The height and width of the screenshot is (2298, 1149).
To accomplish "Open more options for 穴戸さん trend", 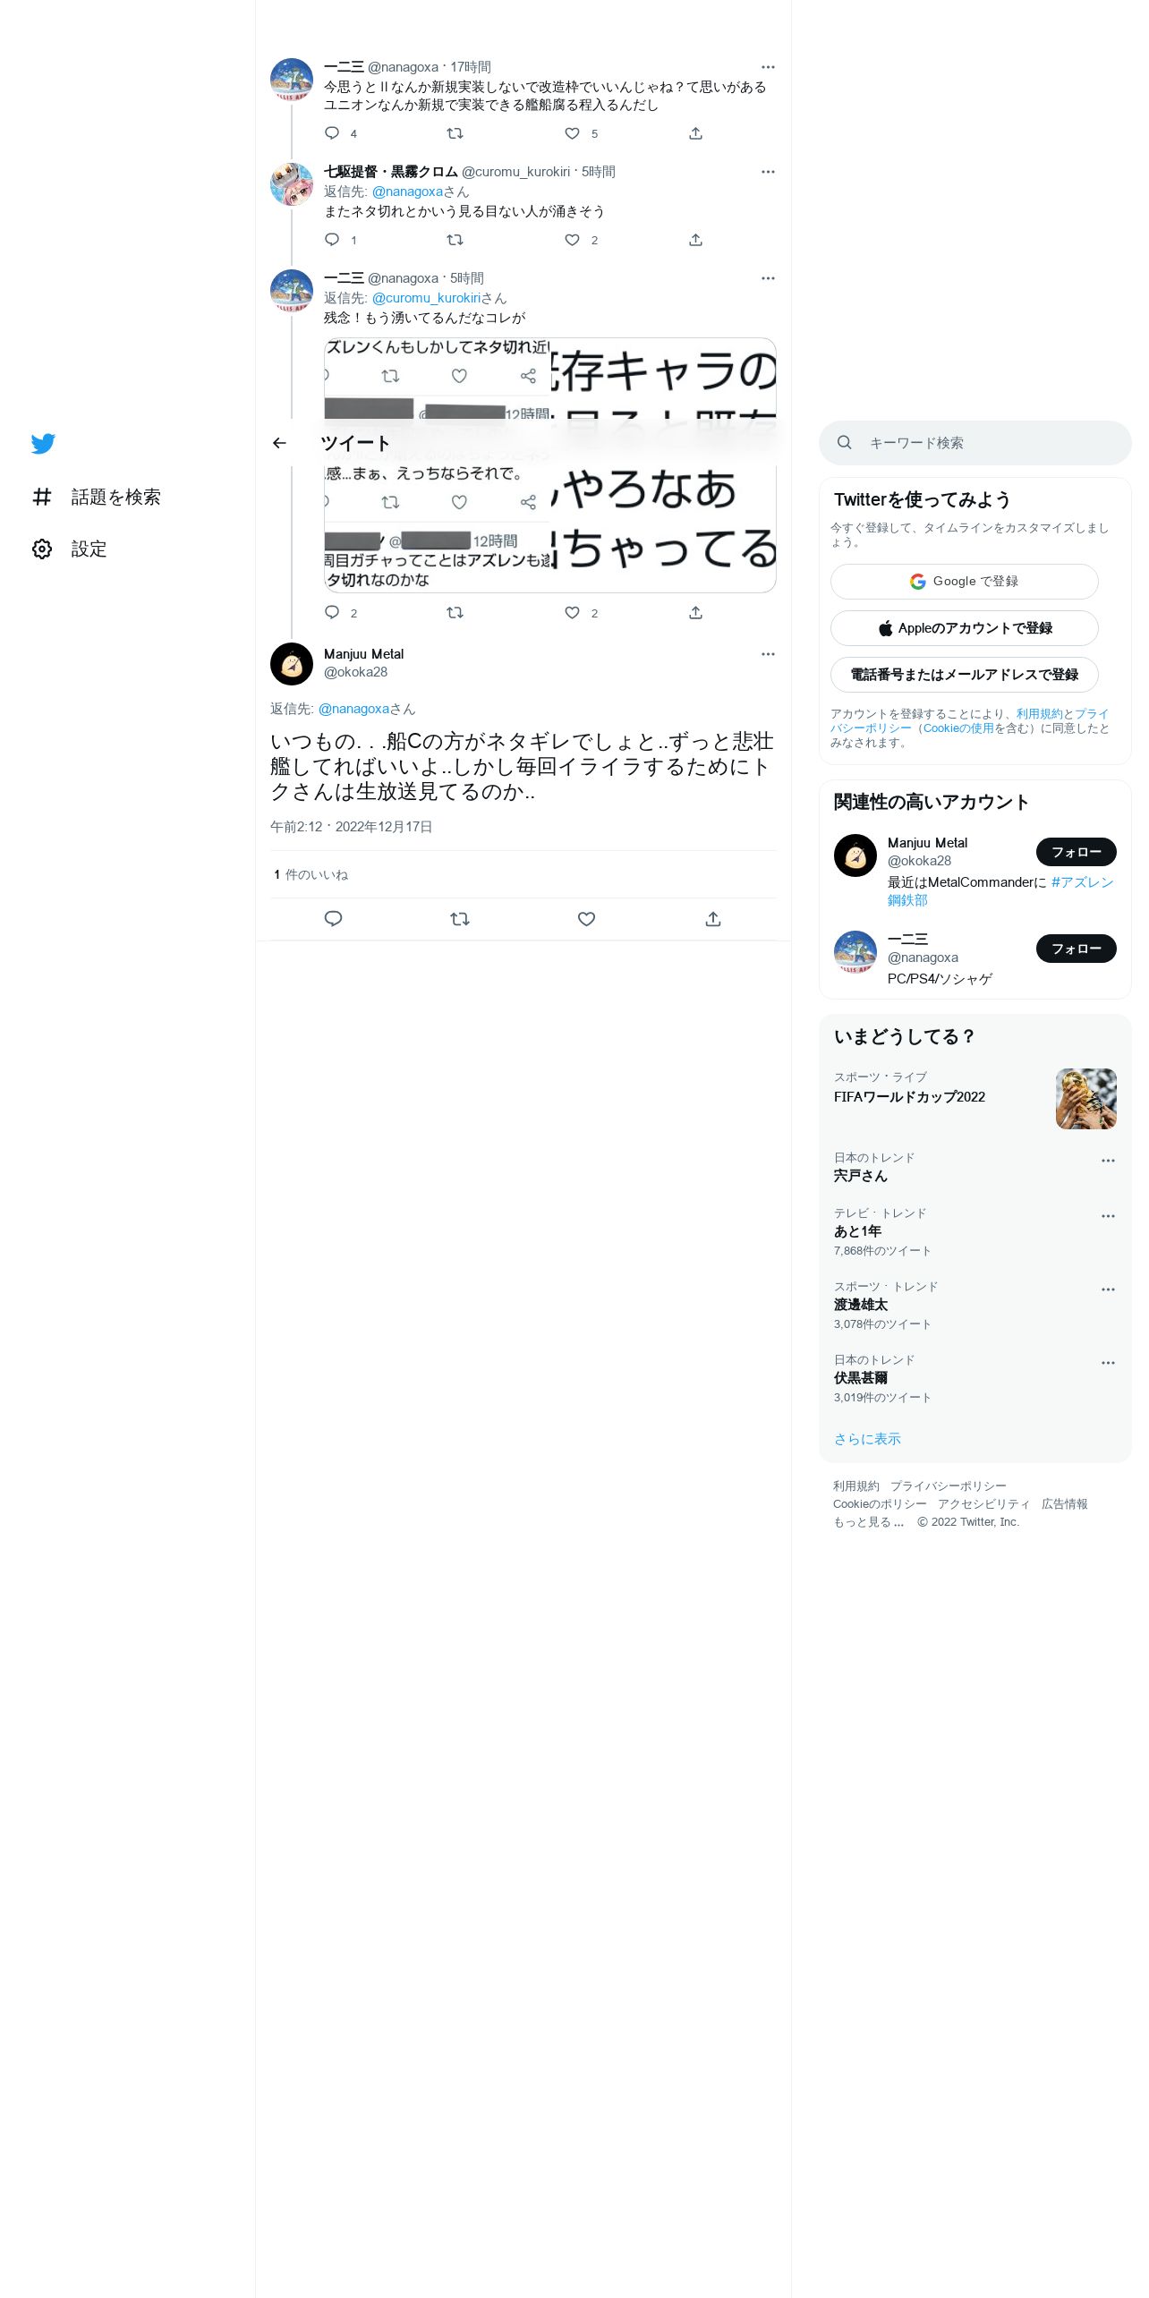I will click(x=1108, y=1161).
